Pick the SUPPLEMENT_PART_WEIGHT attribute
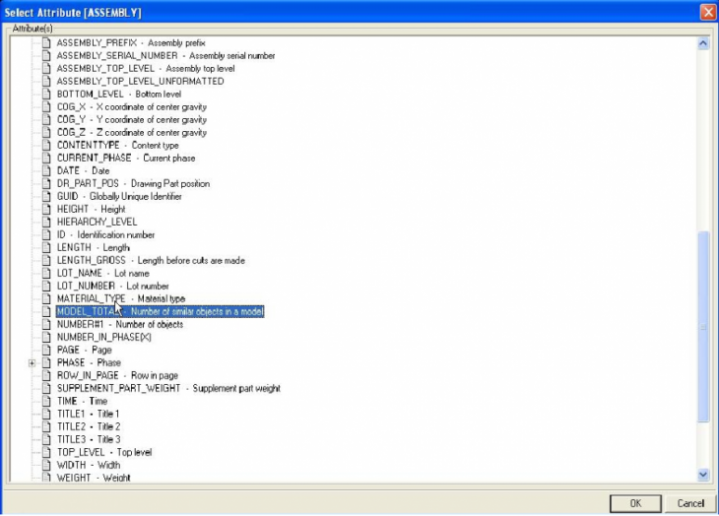This screenshot has height=516, width=719. tap(118, 389)
